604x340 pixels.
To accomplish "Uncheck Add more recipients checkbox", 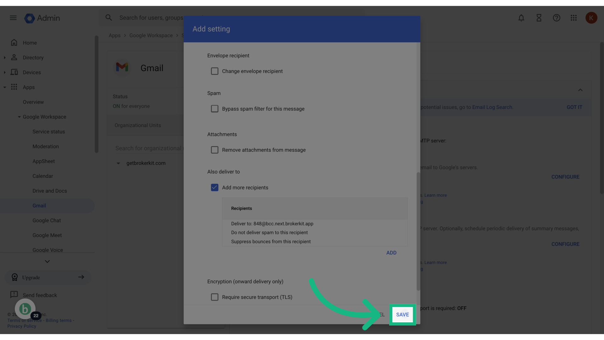I will click(215, 188).
